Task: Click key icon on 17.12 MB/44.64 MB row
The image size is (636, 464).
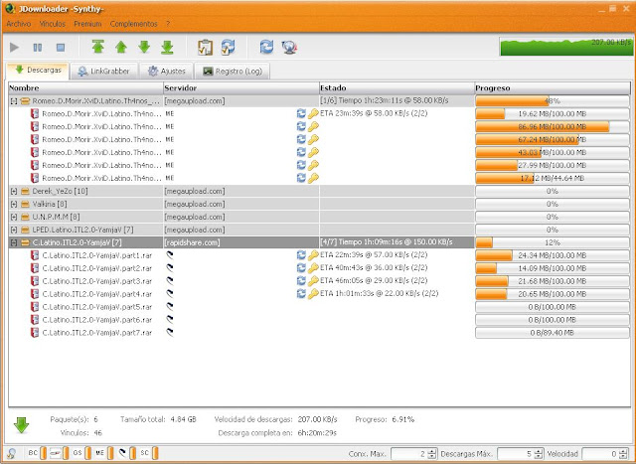Action: tap(313, 178)
